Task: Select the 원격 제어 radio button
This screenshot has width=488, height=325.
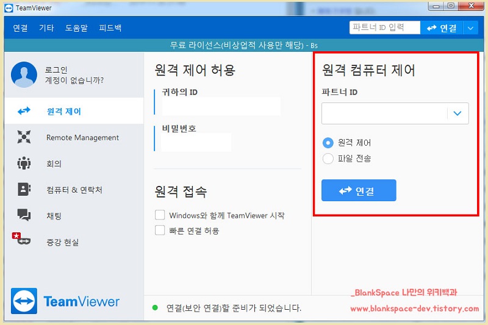Action: click(x=328, y=143)
